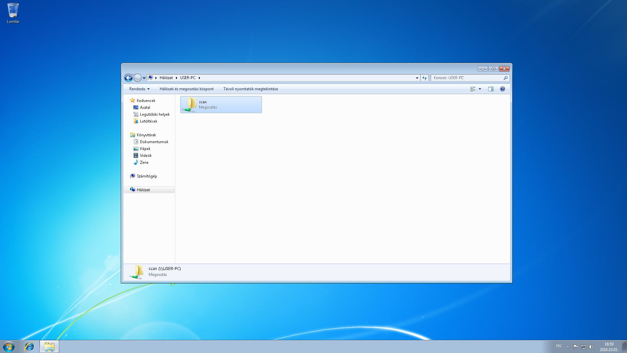Click the scan folder icon in details pane

coord(137,272)
